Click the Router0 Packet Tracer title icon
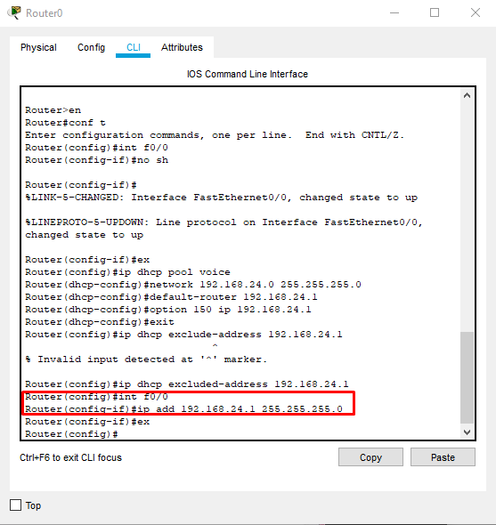Viewport: 496px width, 525px height. (x=14, y=12)
